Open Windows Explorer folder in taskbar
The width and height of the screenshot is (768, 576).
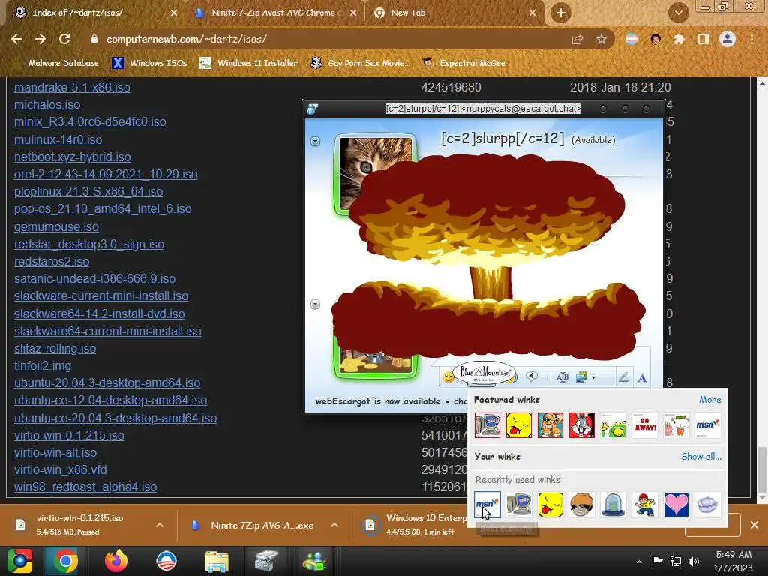pos(216,561)
